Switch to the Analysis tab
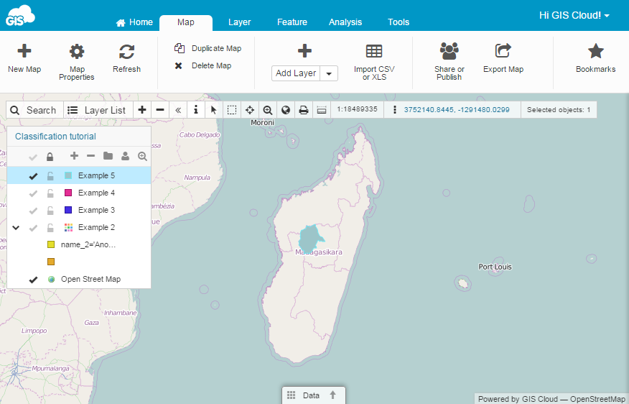629x404 pixels. coord(345,22)
